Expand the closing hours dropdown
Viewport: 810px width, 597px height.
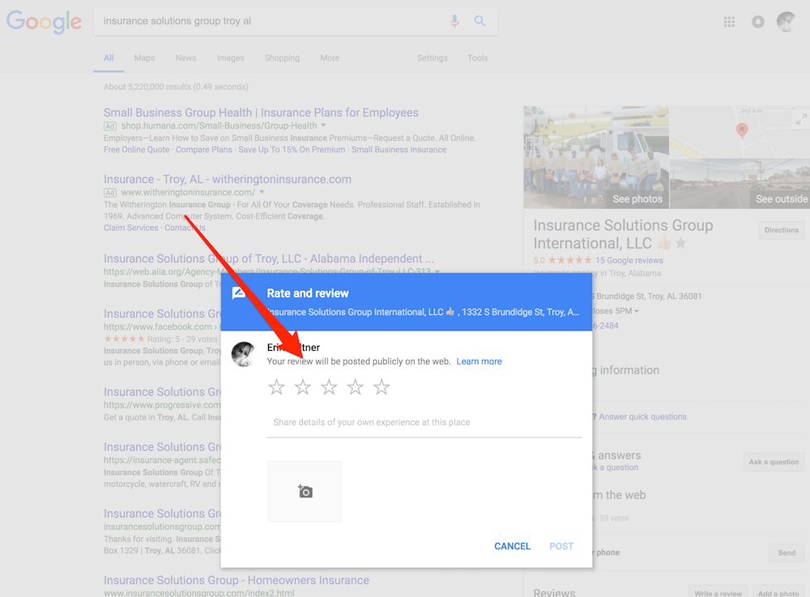click(x=637, y=311)
